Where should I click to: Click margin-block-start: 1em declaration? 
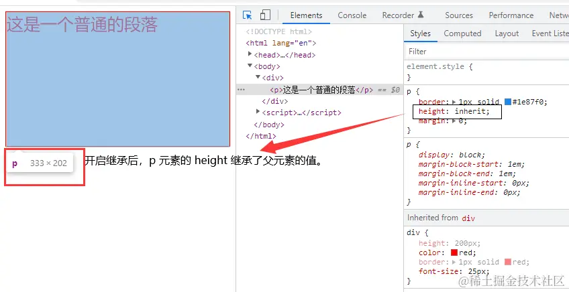[472, 164]
